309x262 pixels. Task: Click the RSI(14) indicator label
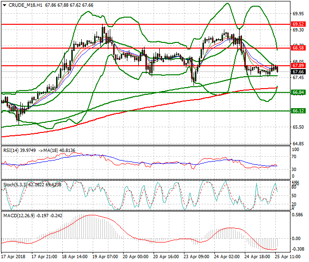(11, 151)
